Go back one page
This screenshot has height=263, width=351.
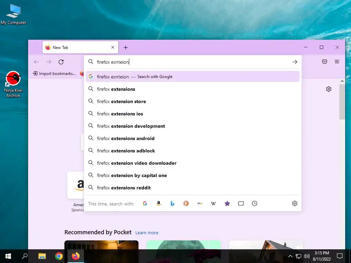(x=36, y=62)
